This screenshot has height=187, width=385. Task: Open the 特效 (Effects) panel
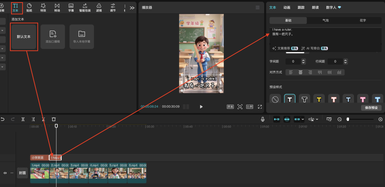(43, 7)
